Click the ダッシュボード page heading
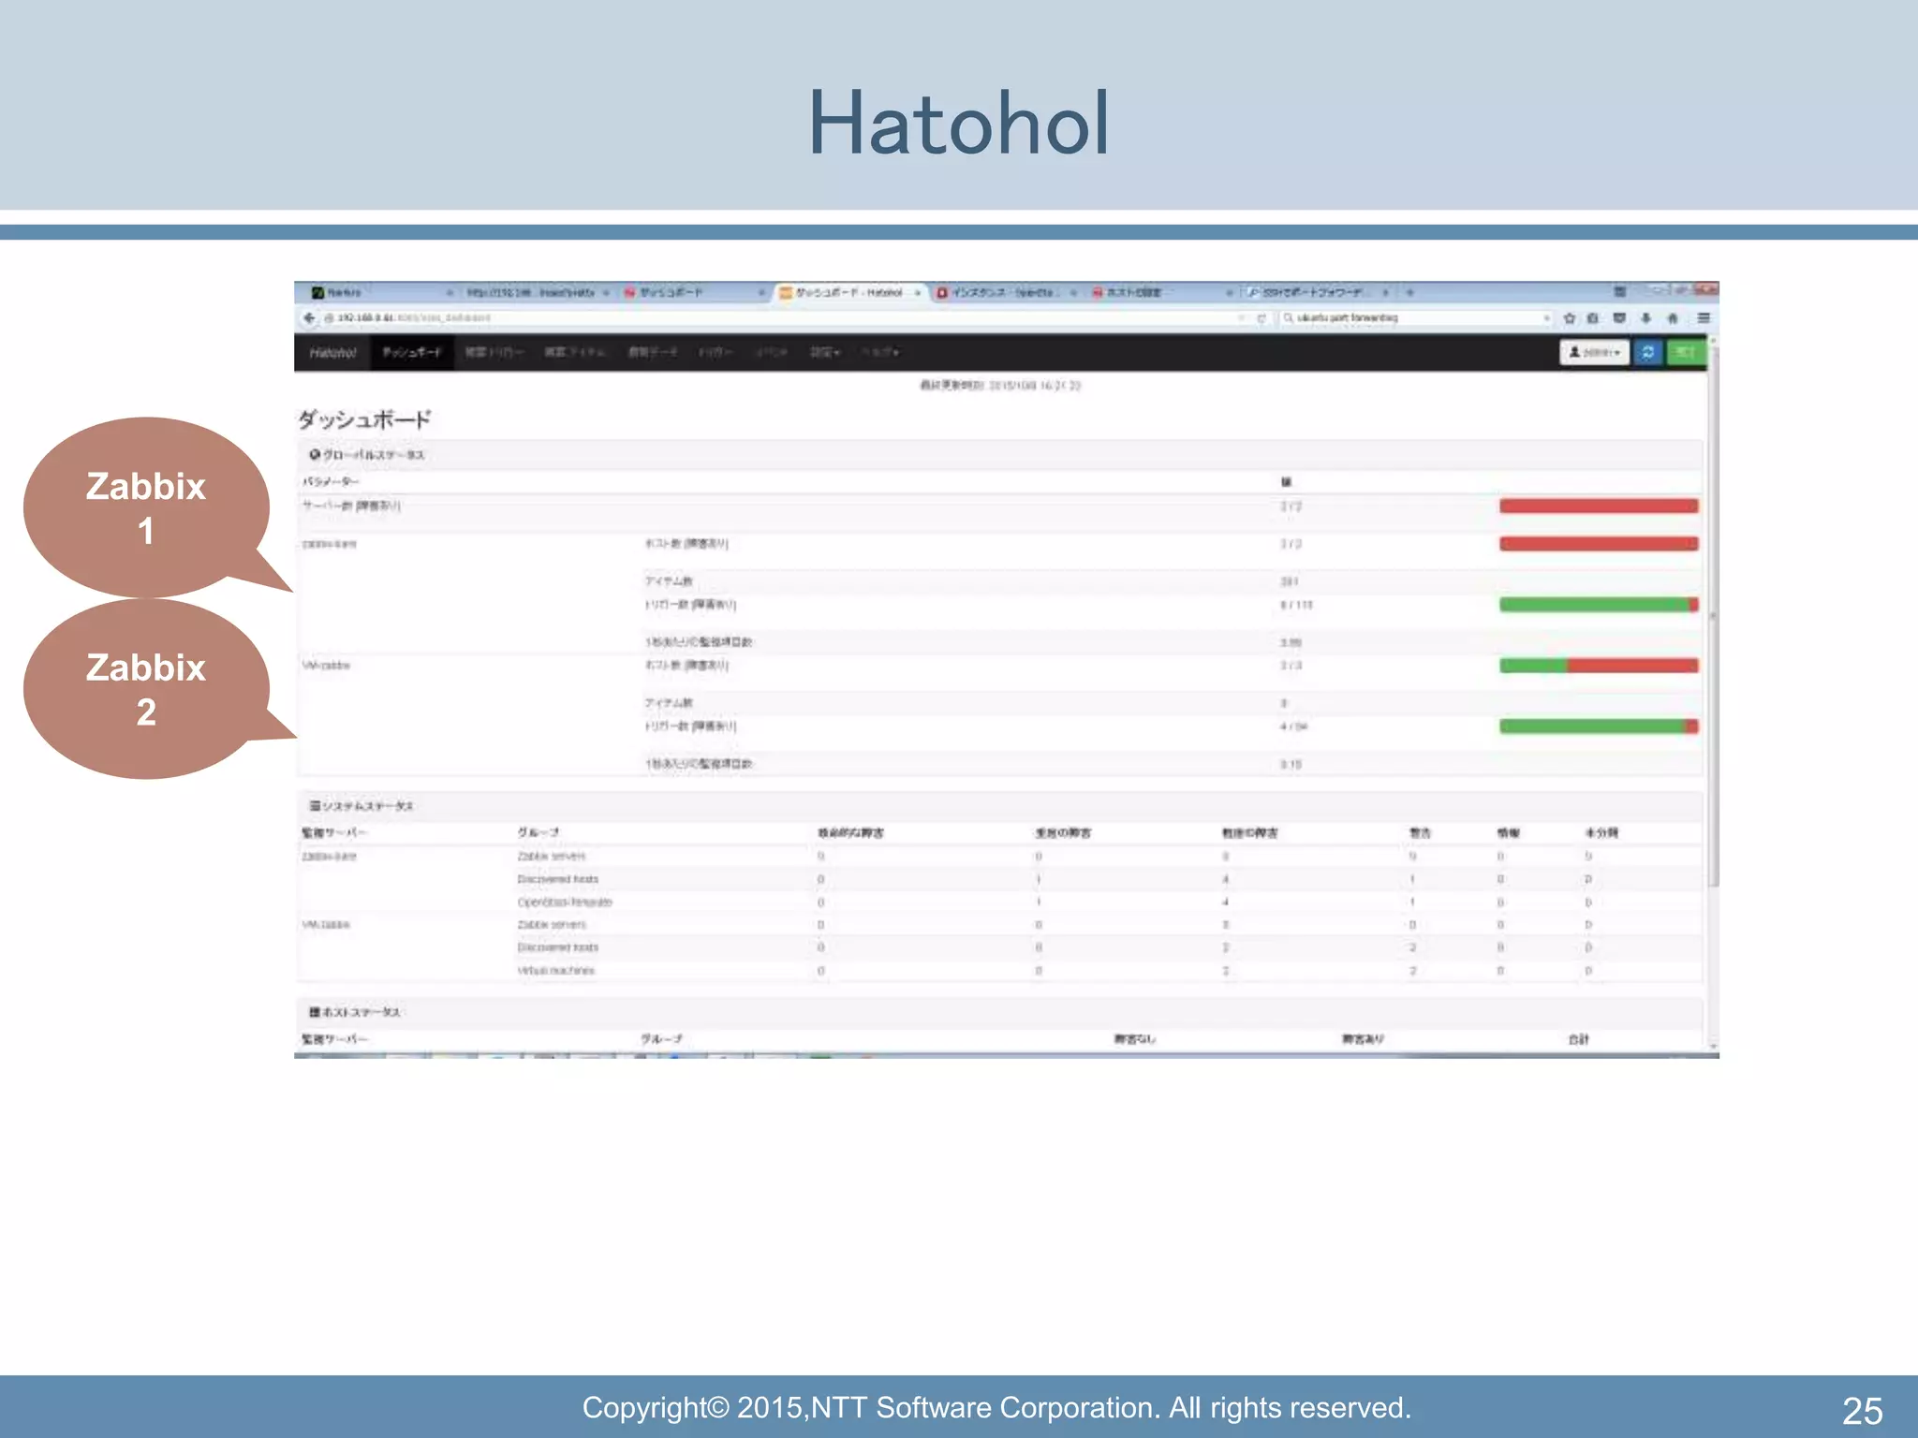This screenshot has height=1438, width=1918. click(x=364, y=418)
